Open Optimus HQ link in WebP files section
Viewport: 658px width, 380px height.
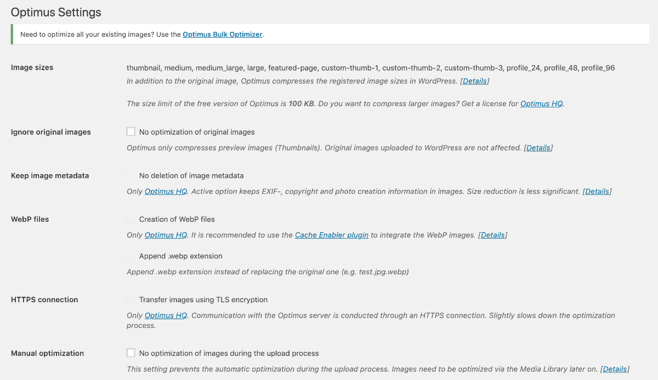click(x=166, y=235)
